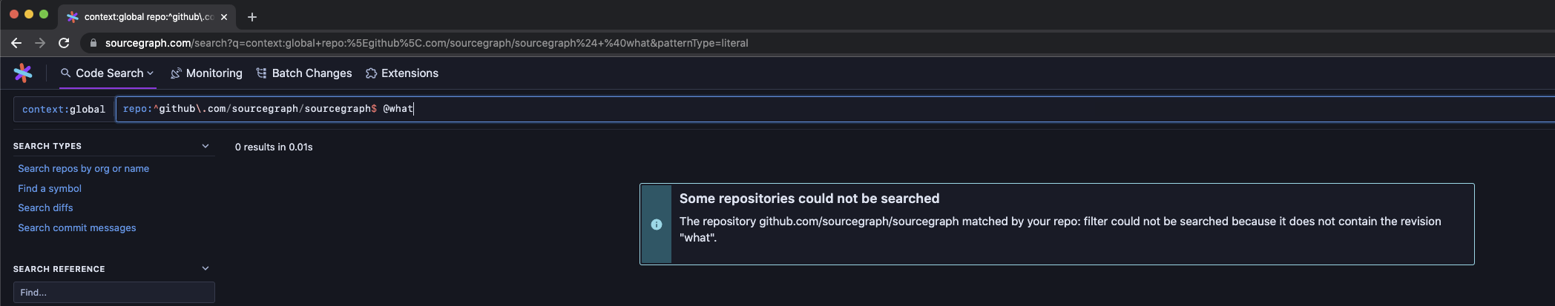
Task: Open the Code Search dropdown menu
Action: point(108,73)
